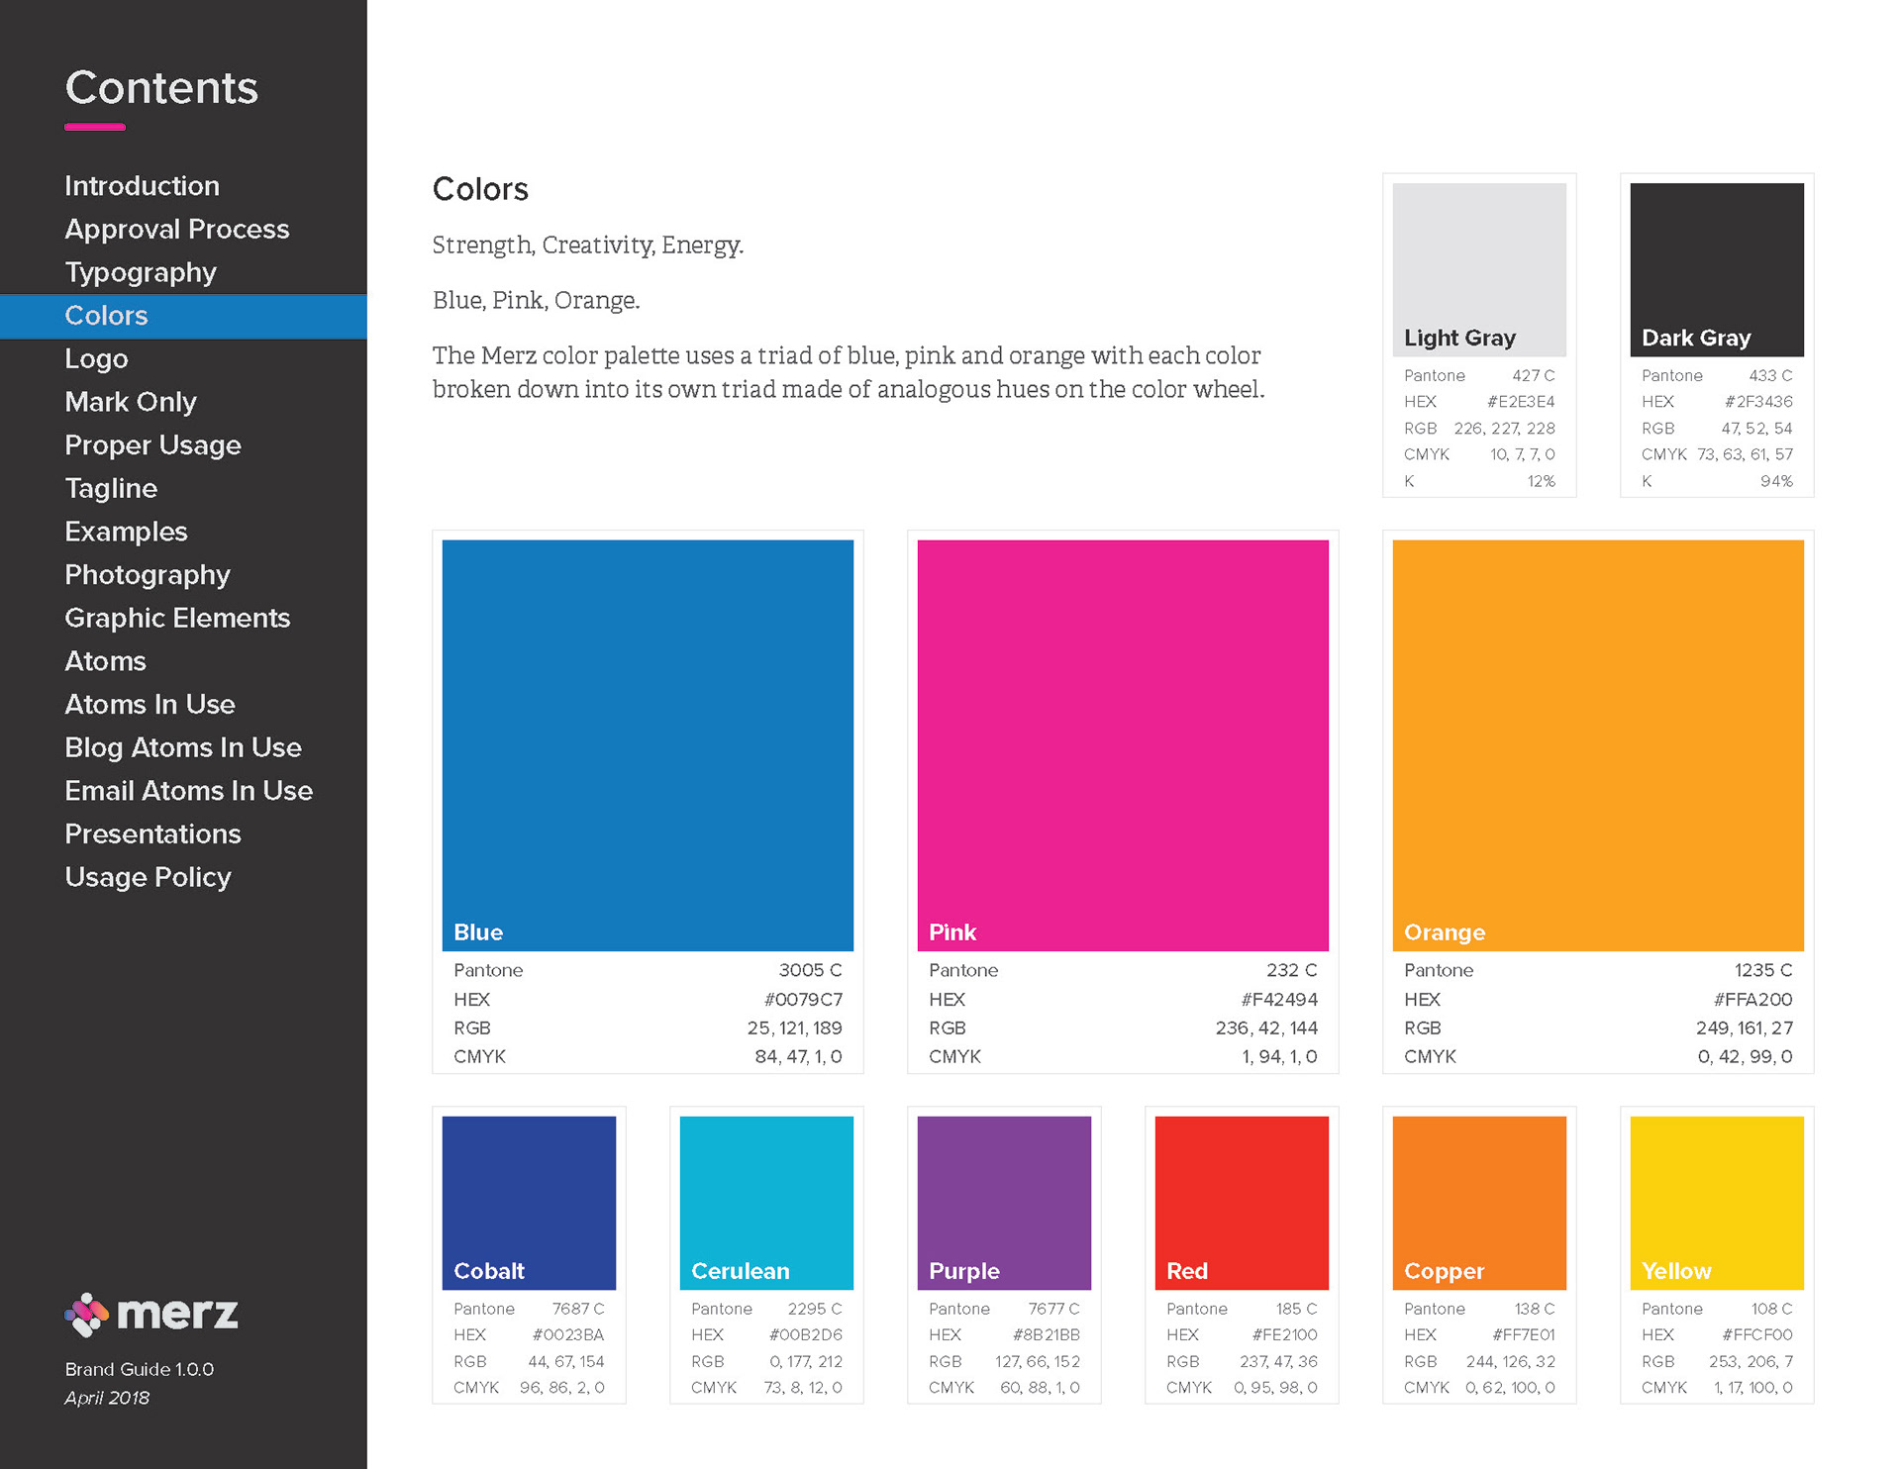Pick the Cerulean color swatch
Viewport: 1901px width, 1469px height.
click(x=766, y=1202)
